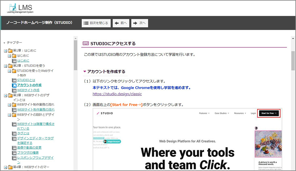Click the 目次を閉じる button
Screen dimensions: 296x171
(96, 23)
